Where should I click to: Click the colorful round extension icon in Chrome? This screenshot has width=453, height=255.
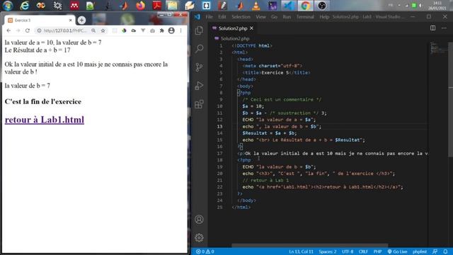(x=124, y=30)
